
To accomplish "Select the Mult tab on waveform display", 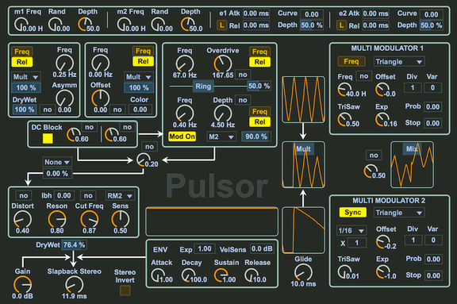I will [x=303, y=148].
